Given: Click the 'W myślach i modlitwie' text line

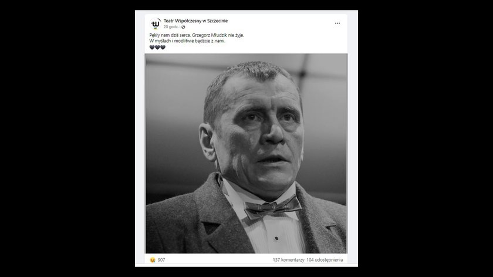Looking at the screenshot, I should click(187, 41).
